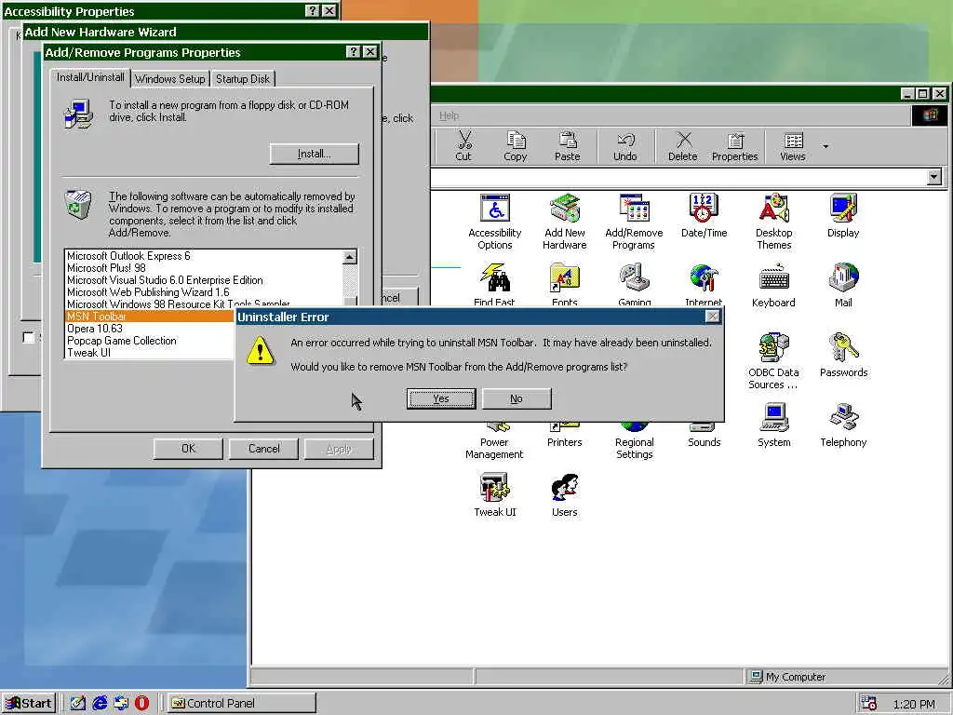Open the Telephony control panel icon
The width and height of the screenshot is (953, 715).
[843, 425]
